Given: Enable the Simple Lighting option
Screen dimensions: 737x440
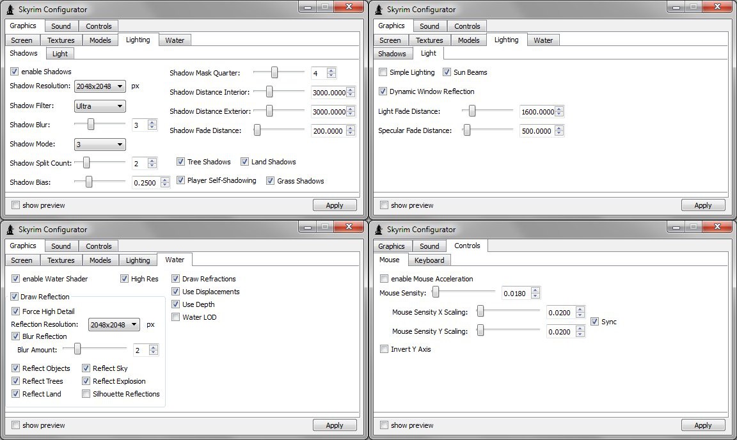Looking at the screenshot, I should (x=383, y=72).
